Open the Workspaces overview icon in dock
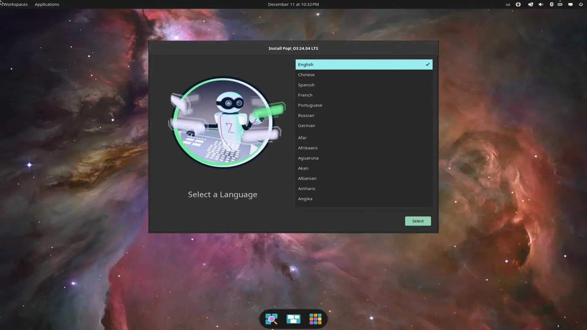 coord(293,319)
